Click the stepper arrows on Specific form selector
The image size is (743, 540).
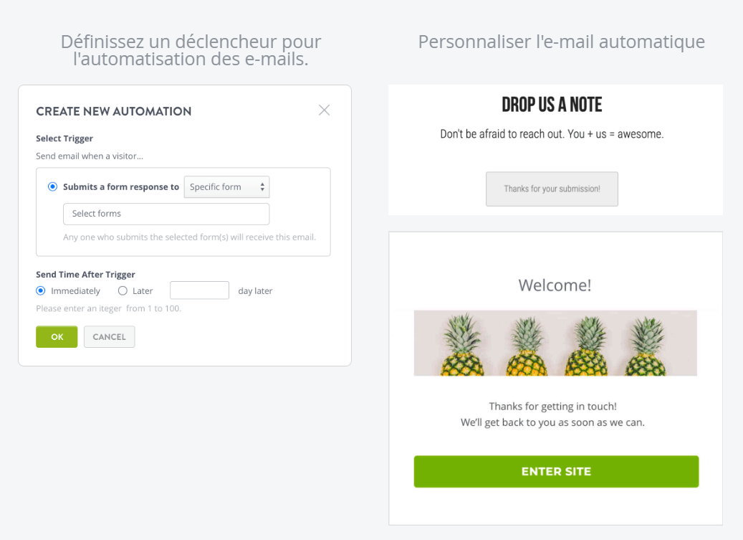tap(264, 186)
